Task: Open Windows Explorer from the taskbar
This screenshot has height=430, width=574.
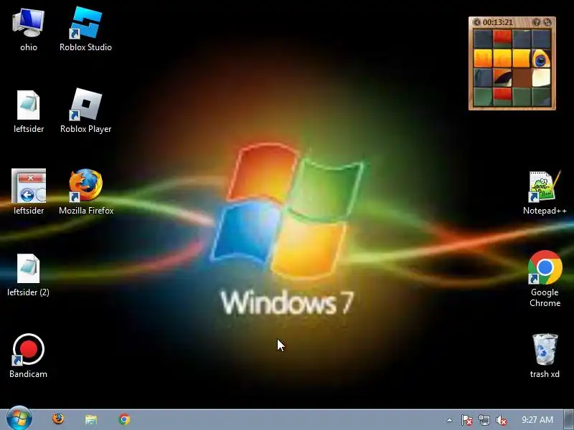Action: [x=91, y=419]
